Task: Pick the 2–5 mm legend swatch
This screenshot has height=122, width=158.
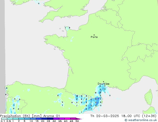Action: click(x=21, y=119)
